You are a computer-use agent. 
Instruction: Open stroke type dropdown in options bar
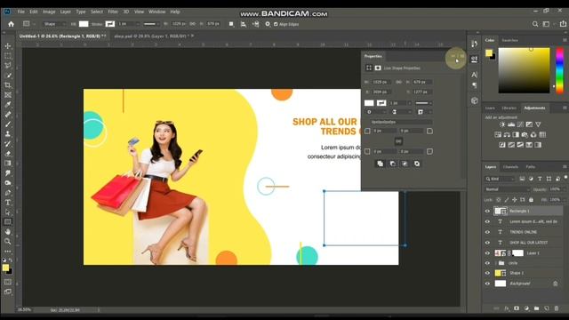pyautogui.click(x=152, y=24)
